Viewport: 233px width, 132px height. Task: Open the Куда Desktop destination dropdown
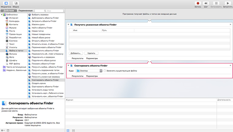point(89,71)
